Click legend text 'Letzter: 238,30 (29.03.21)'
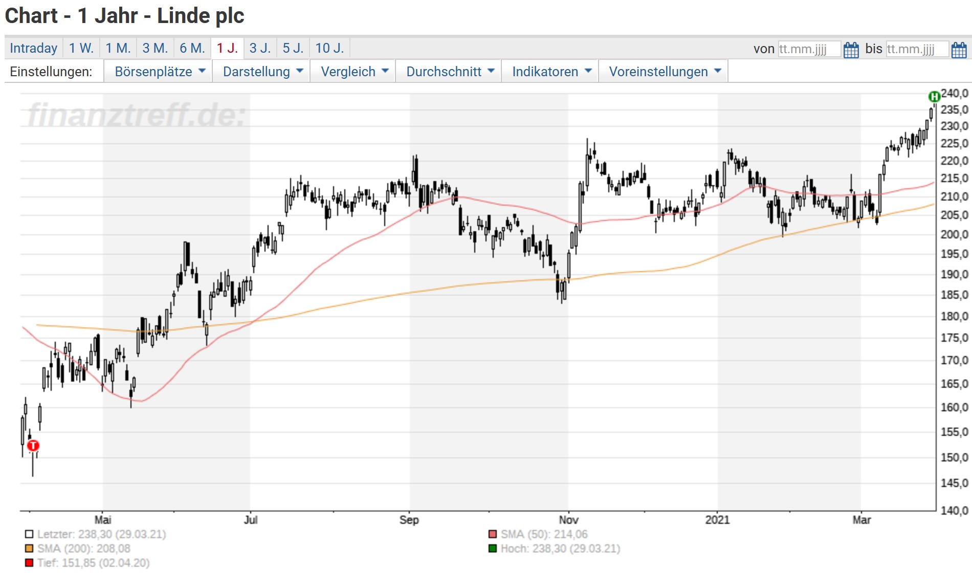 click(x=102, y=534)
